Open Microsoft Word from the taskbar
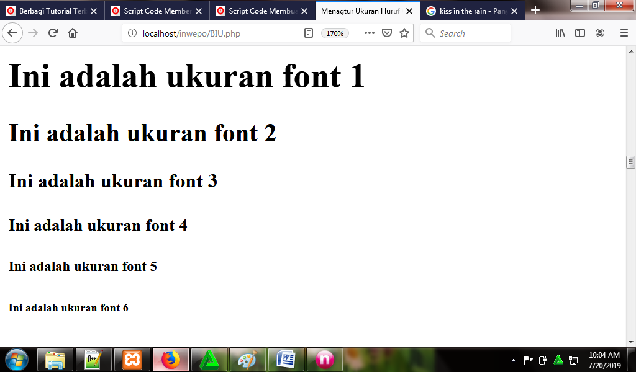 [x=286, y=359]
